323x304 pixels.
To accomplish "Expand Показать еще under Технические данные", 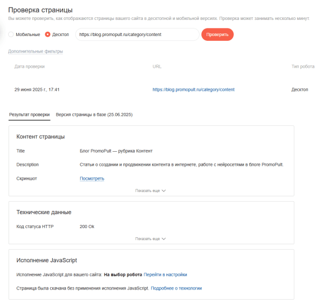I will click(x=148, y=238).
